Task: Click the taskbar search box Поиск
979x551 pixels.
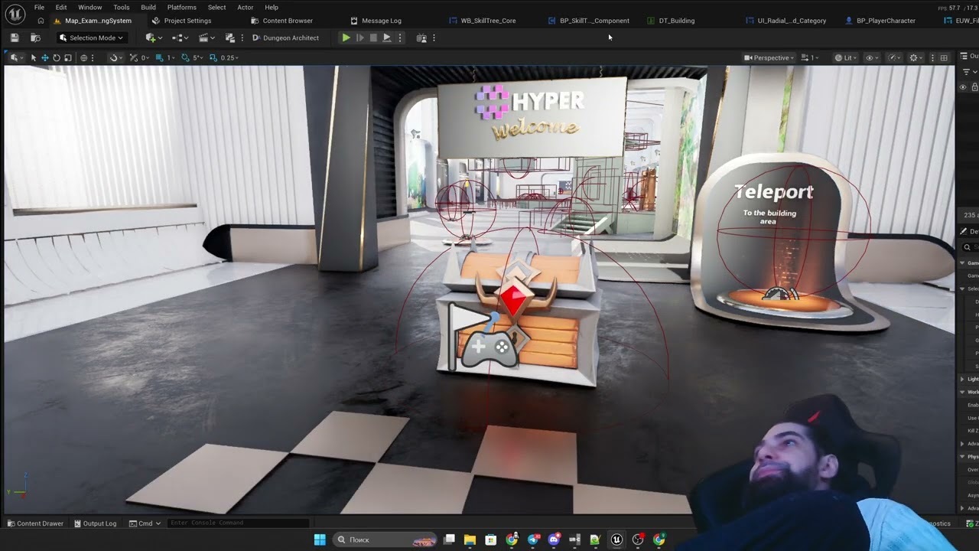Action: coord(385,540)
